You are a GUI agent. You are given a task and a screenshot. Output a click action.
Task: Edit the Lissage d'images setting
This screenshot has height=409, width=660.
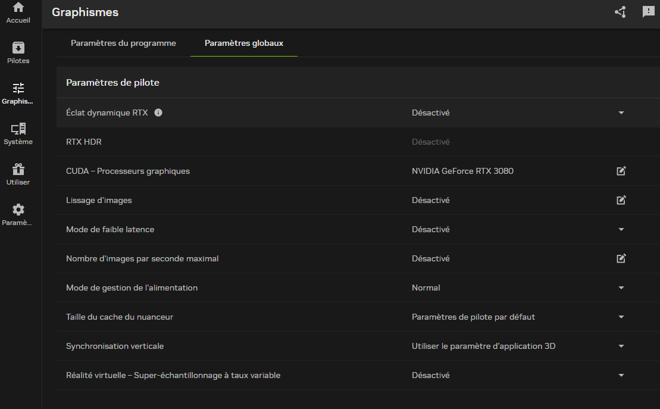tap(621, 201)
